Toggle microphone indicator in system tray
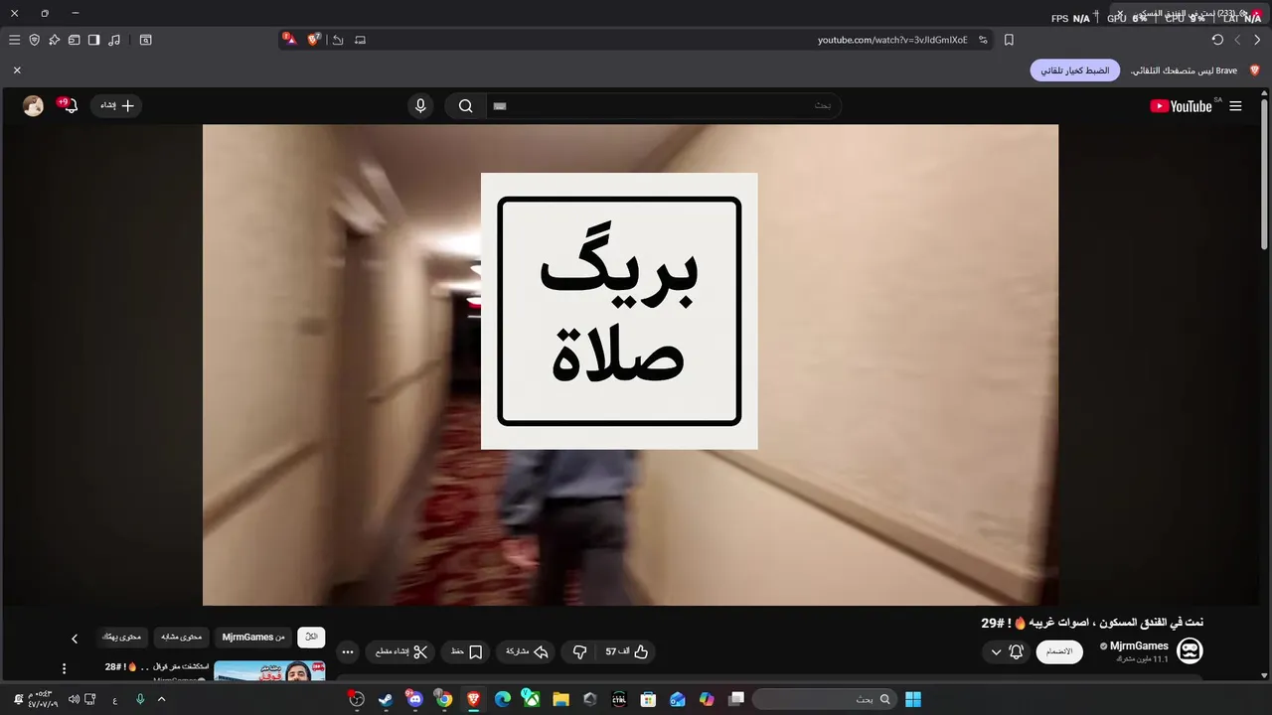Image resolution: width=1272 pixels, height=715 pixels. coord(140,699)
